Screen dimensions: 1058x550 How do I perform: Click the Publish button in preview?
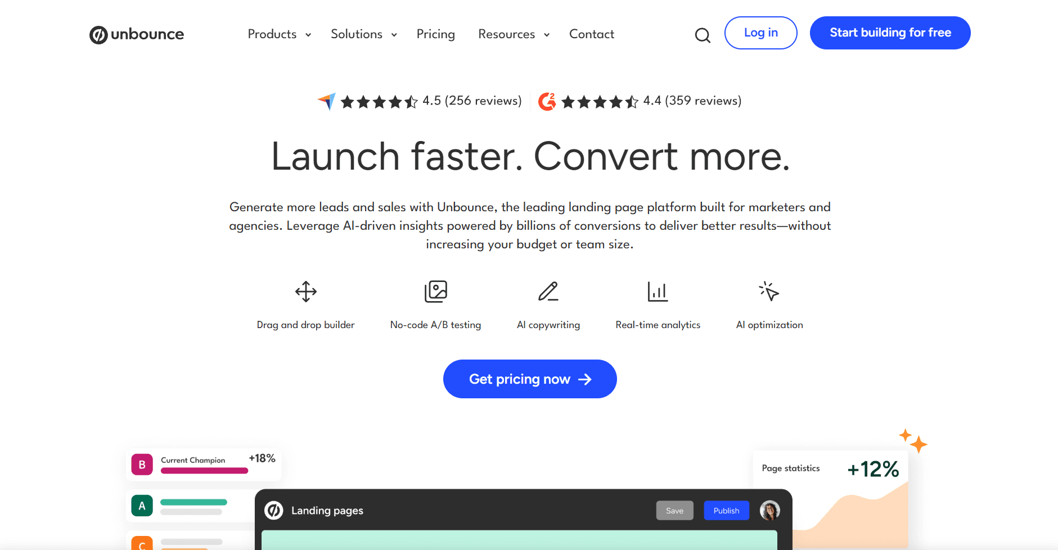(727, 511)
